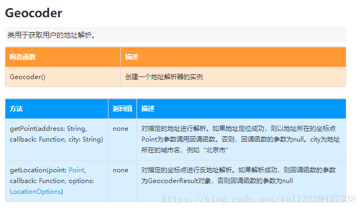Click the 方法 column header
The width and height of the screenshot is (362, 210).
coord(57,109)
